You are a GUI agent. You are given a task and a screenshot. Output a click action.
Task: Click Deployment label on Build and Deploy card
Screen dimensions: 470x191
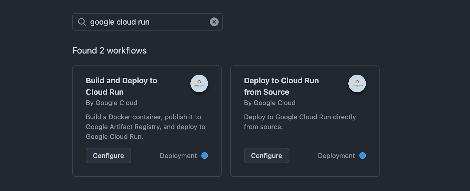[178, 156]
